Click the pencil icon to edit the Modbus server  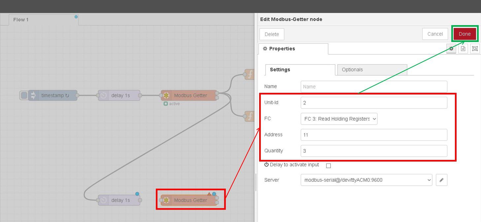[x=441, y=180]
